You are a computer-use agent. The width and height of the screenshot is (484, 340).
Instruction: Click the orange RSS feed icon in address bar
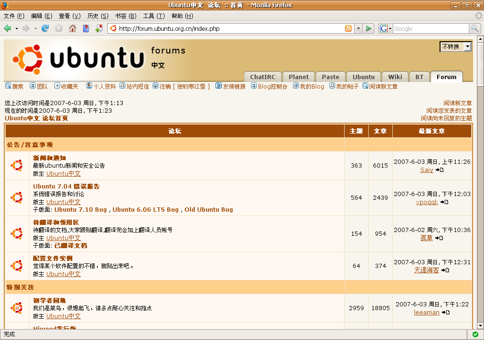[x=348, y=28]
